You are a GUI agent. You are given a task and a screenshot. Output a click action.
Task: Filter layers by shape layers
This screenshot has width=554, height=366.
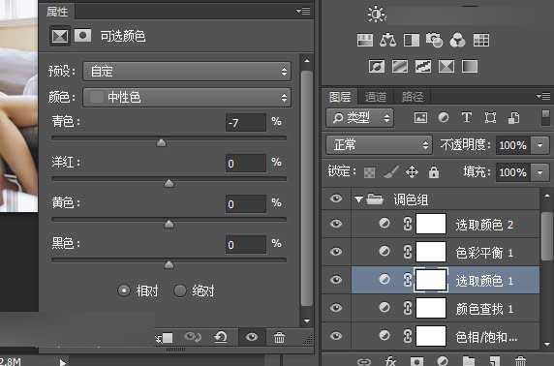pyautogui.click(x=490, y=117)
